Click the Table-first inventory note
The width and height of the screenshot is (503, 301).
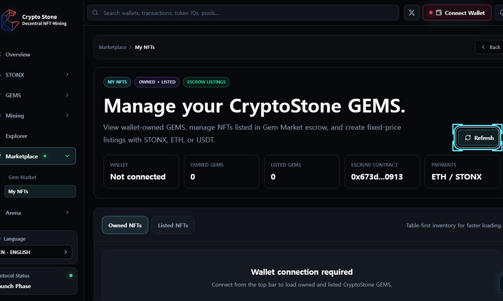[454, 225]
